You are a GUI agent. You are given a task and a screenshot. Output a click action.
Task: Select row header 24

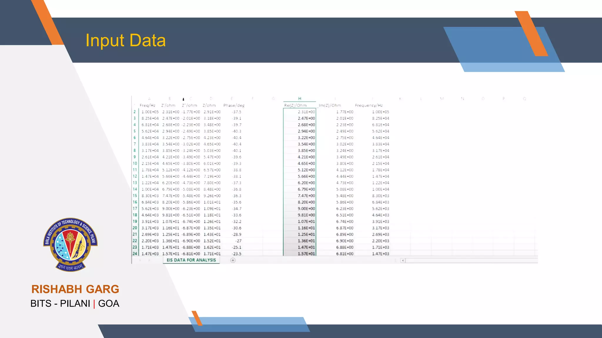coord(135,254)
